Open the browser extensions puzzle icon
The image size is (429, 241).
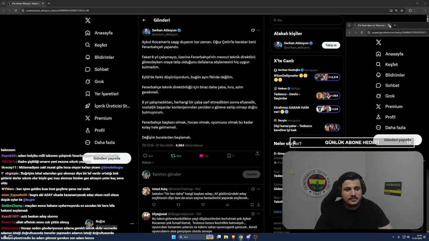pyautogui.click(x=410, y=10)
